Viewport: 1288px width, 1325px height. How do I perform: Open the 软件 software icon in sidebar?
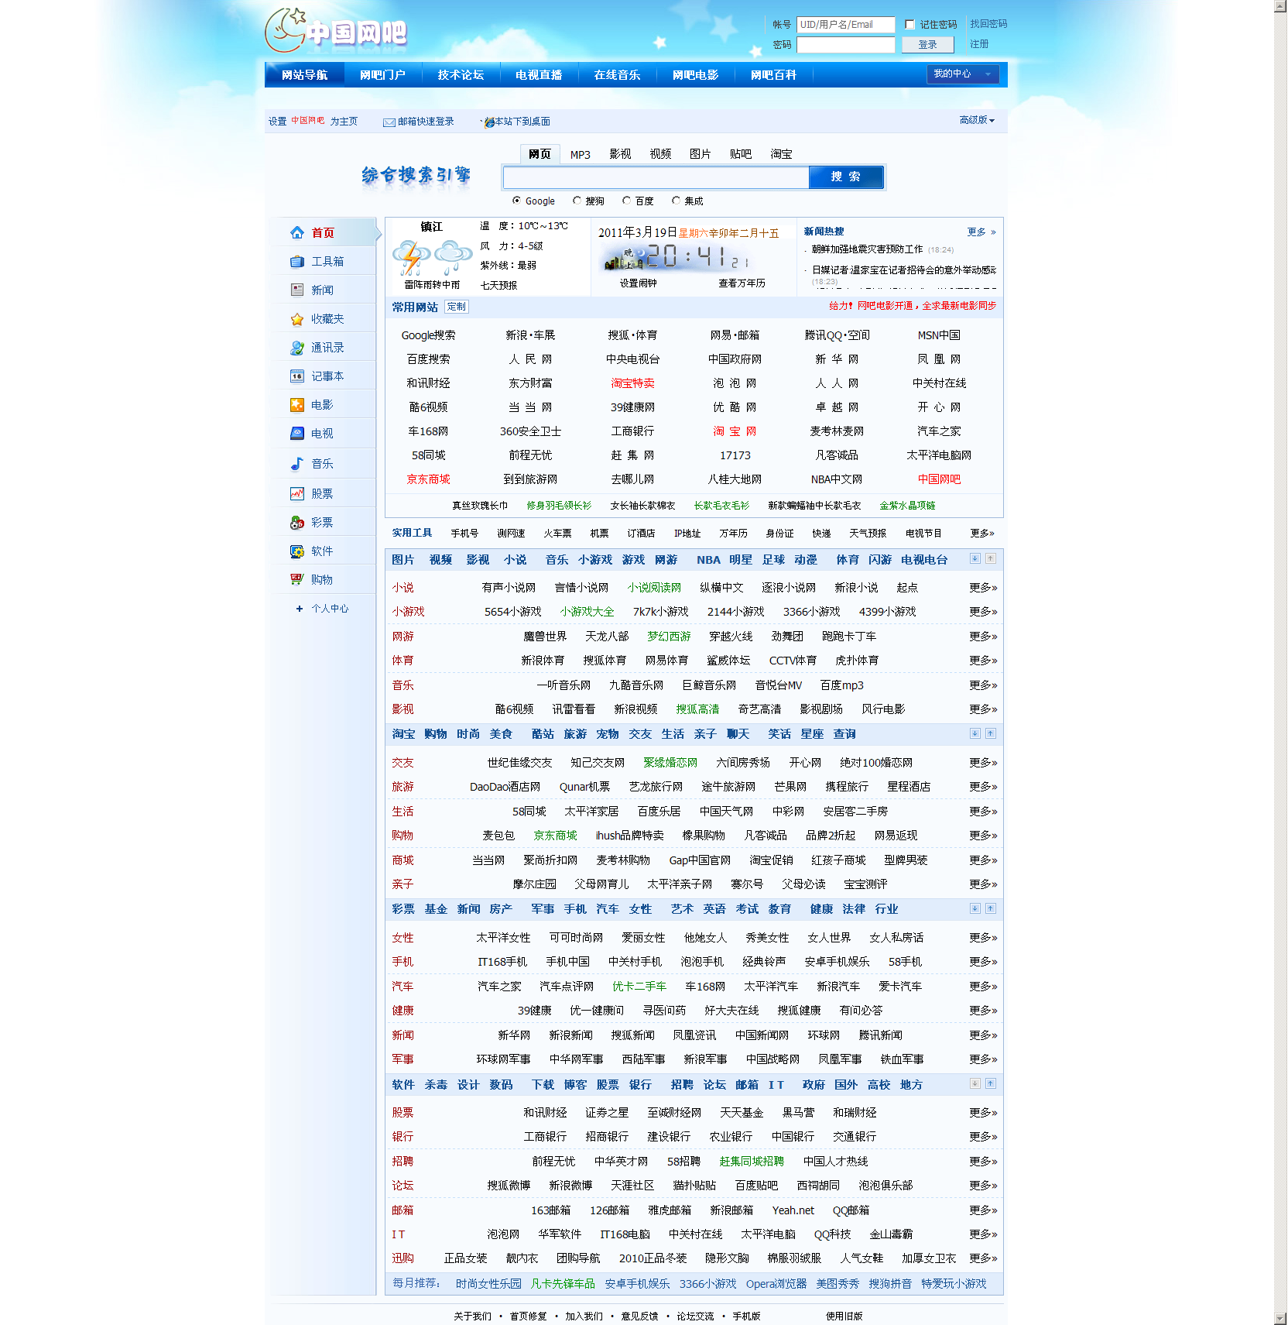(x=297, y=551)
